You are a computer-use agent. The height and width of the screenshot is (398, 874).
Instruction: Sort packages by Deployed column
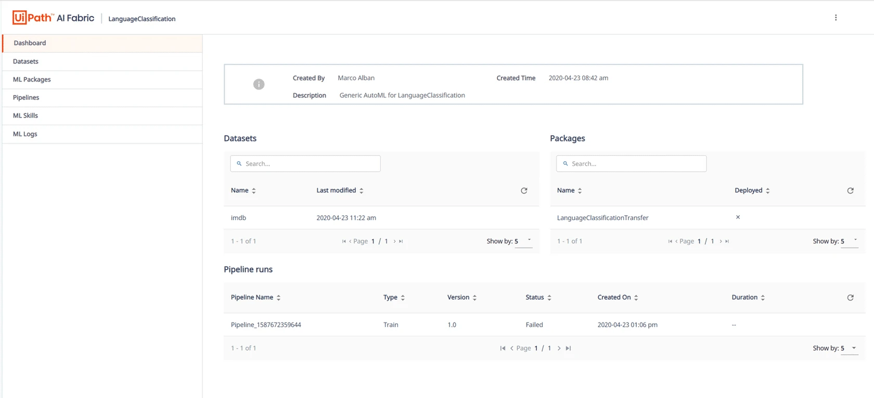point(752,190)
